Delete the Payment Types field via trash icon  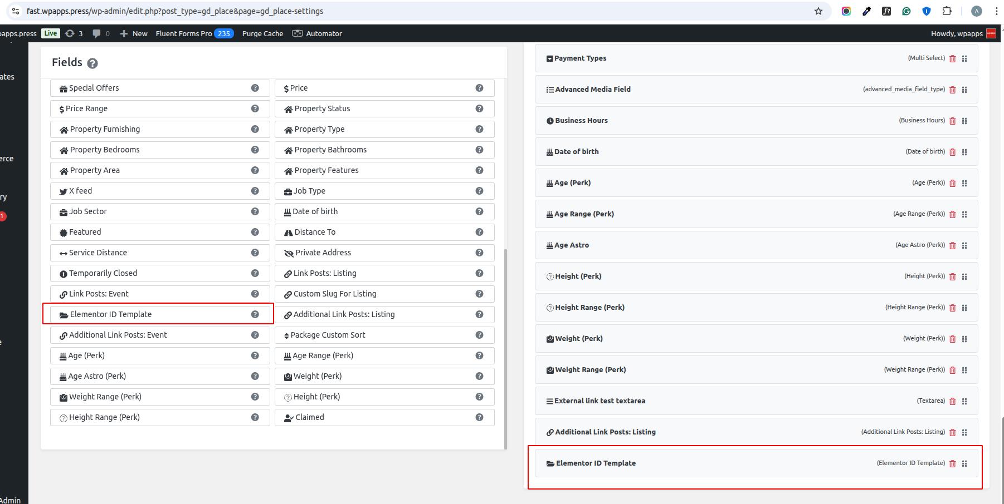click(x=952, y=58)
